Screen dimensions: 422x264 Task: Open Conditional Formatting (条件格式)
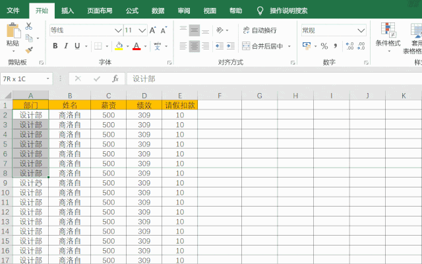(388, 38)
